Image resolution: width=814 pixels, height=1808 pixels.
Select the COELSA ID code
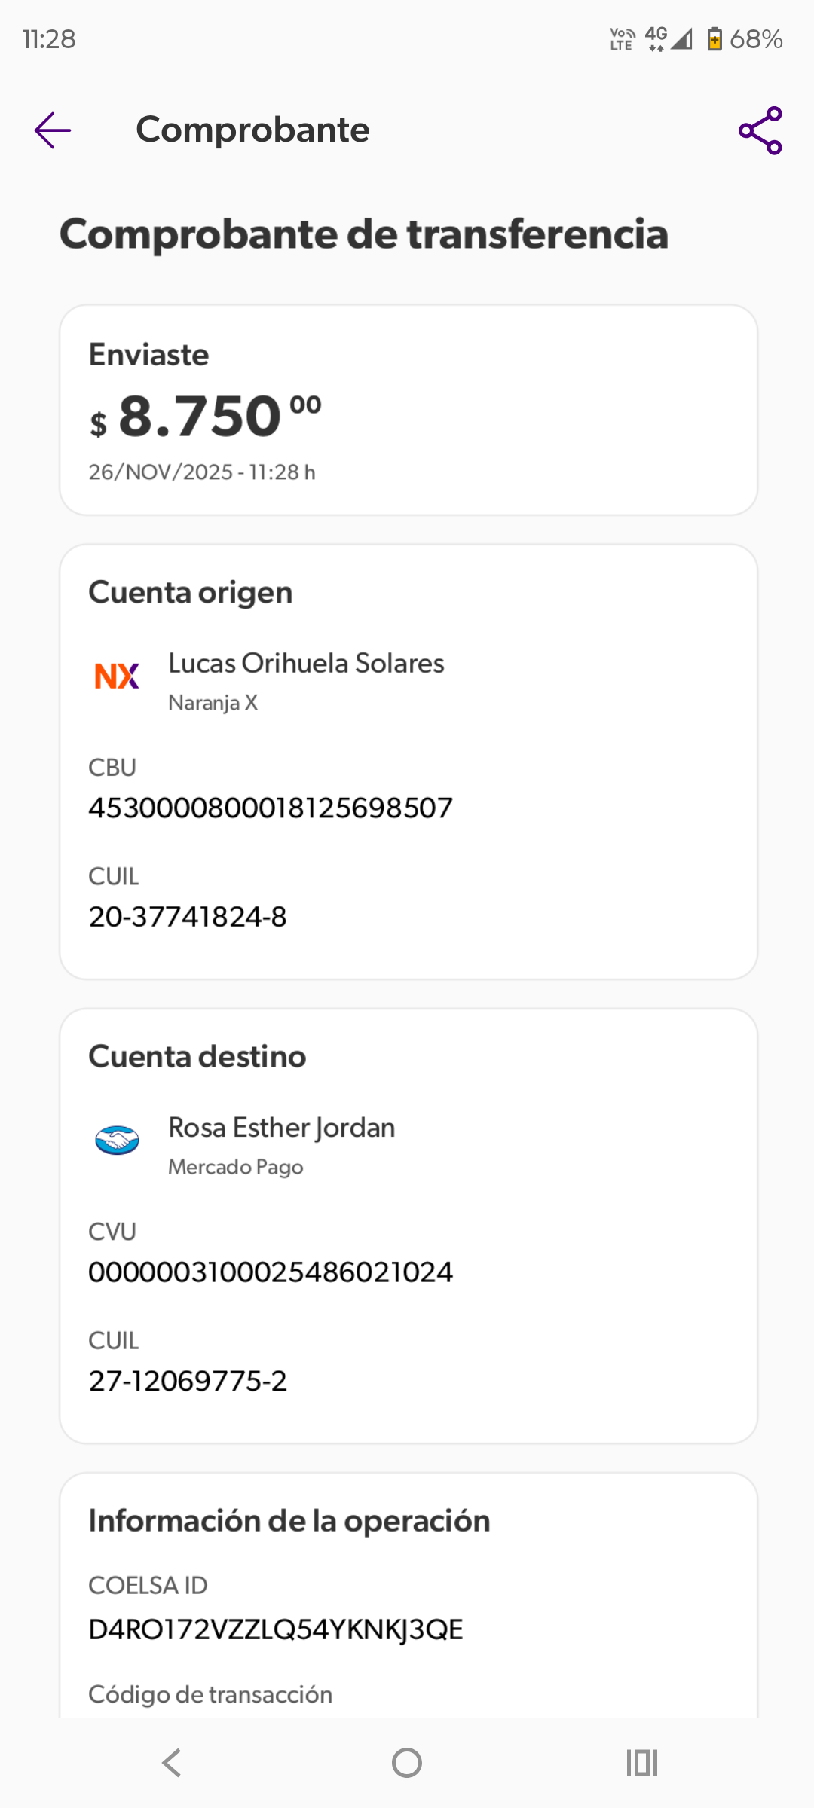(x=276, y=1629)
